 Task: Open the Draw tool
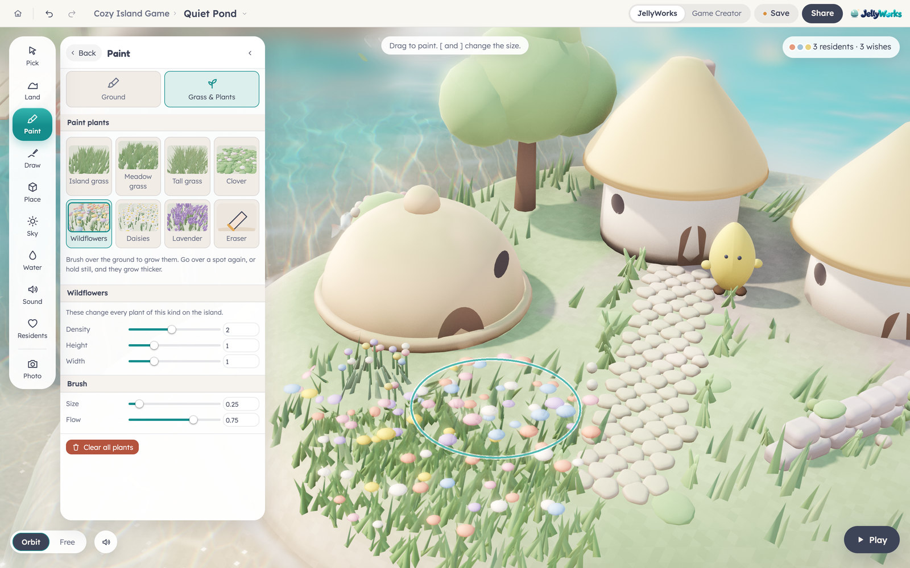pos(32,158)
